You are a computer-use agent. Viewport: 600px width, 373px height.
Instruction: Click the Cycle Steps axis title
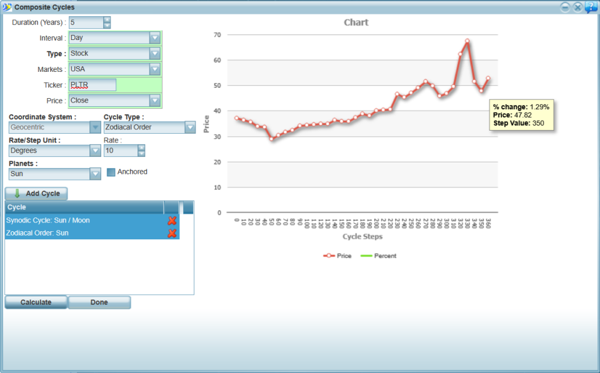(x=362, y=236)
